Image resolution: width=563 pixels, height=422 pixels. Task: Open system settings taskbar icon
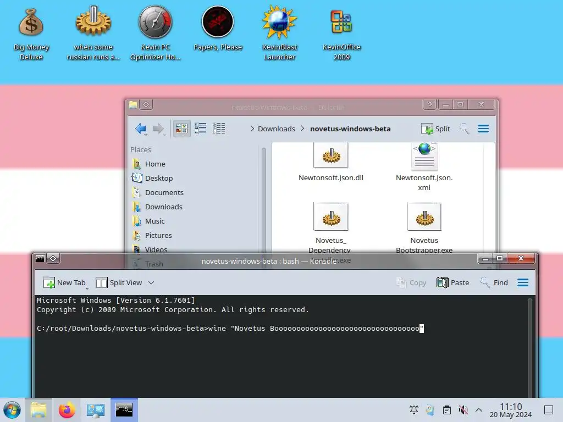click(95, 410)
